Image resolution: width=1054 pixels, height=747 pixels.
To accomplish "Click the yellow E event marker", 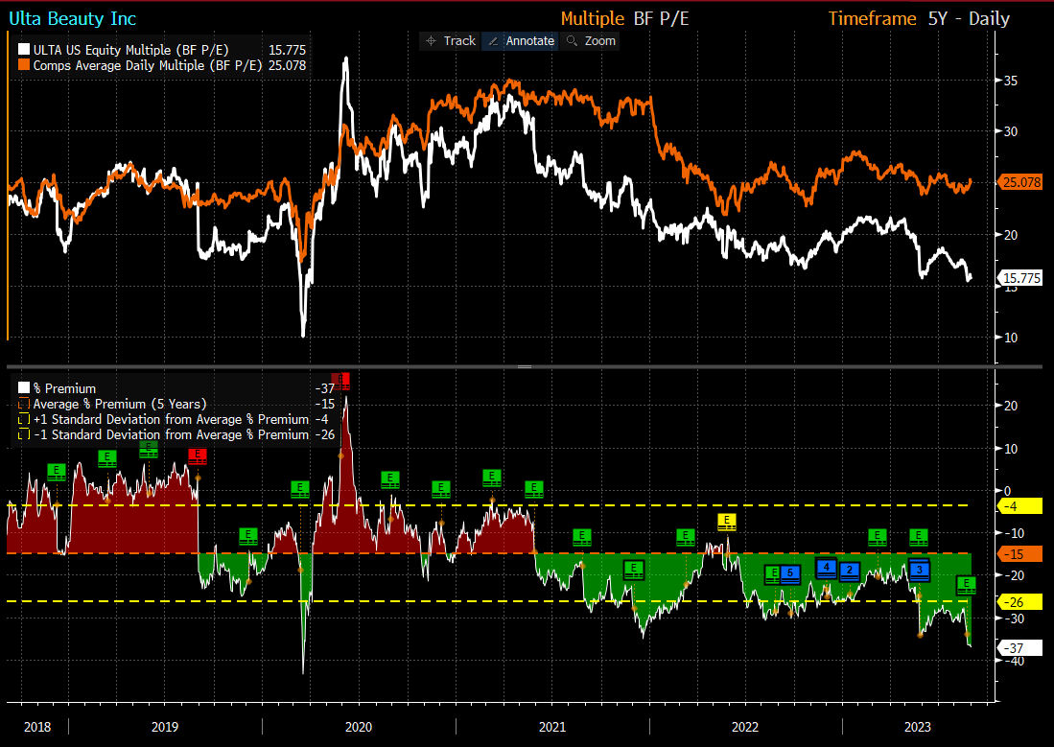I will (727, 521).
